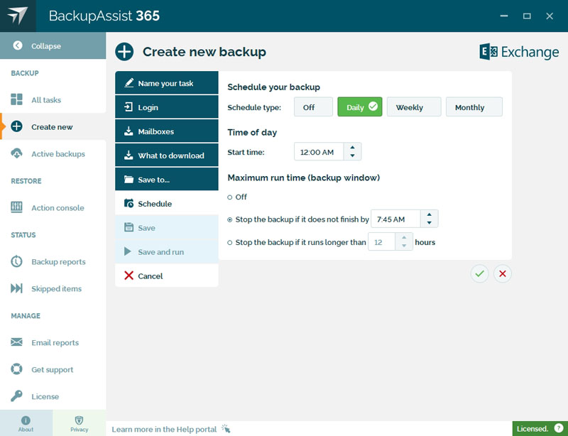The width and height of the screenshot is (568, 436).
Task: Select the Off radio for maximum run time
Action: (x=229, y=197)
